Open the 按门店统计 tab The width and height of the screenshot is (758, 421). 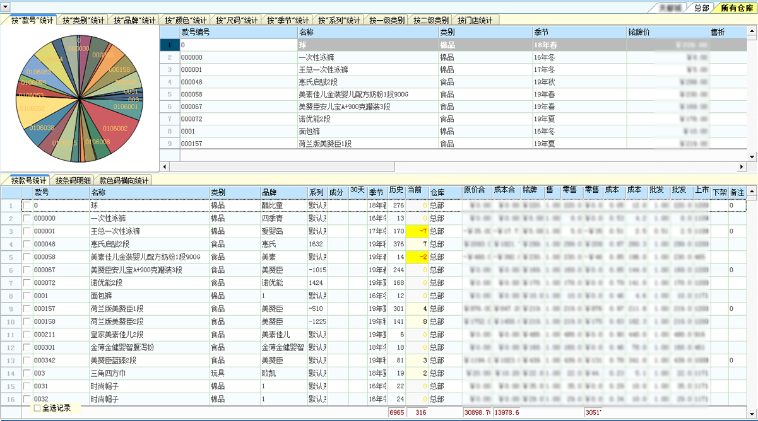[477, 19]
